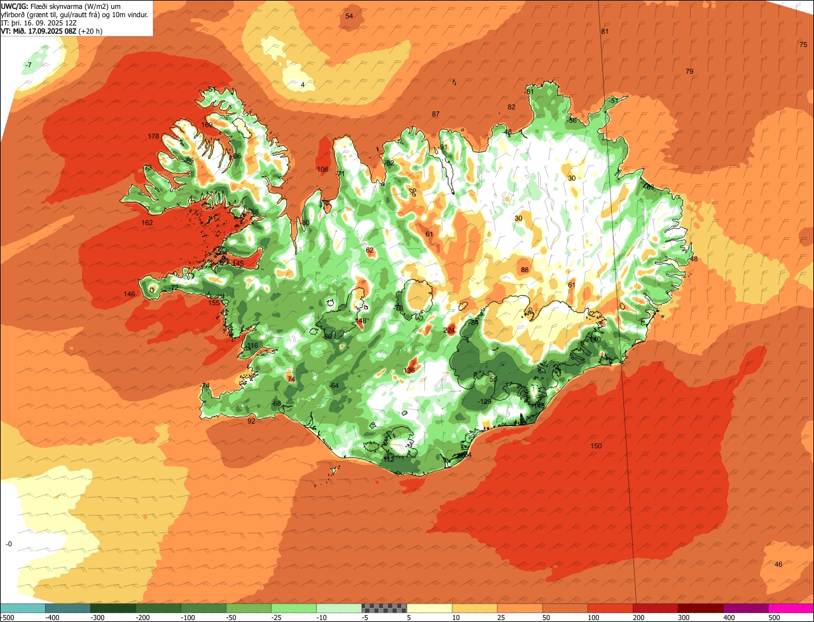Click the map value '-64' in south Iceland
This screenshot has width=814, height=622.
click(334, 386)
